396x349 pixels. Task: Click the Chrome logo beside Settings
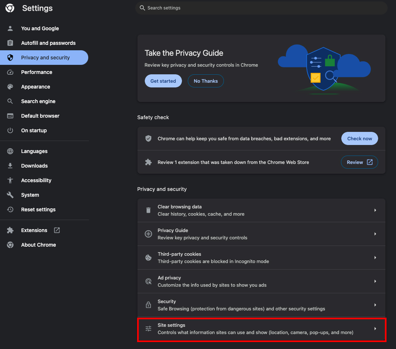[10, 8]
